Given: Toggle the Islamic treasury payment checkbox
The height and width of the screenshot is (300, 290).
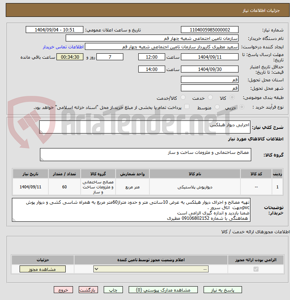Looking at the screenshot, I should 187,107.
